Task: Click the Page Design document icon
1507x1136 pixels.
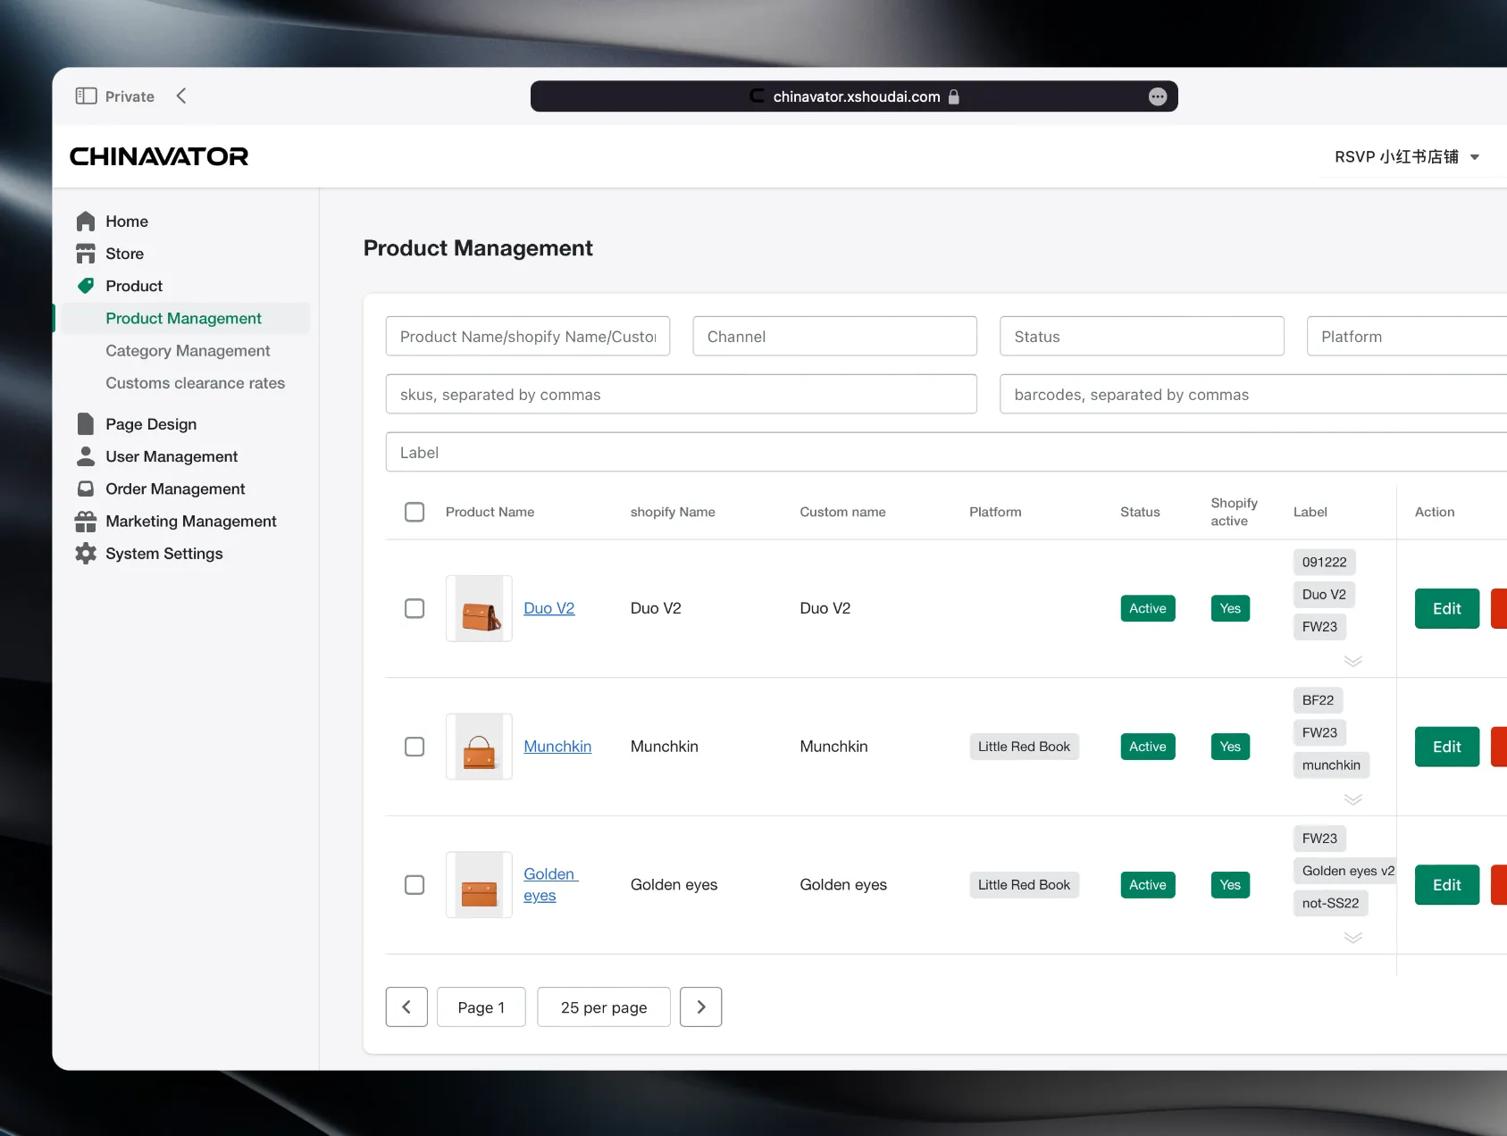Action: (86, 424)
